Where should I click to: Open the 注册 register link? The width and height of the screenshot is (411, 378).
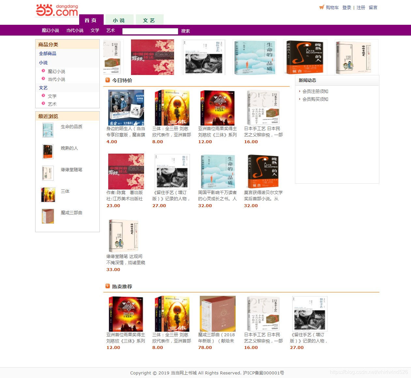[361, 8]
